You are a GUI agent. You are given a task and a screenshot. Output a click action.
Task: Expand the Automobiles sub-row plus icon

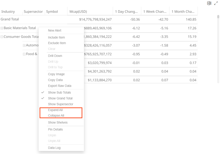24,46
